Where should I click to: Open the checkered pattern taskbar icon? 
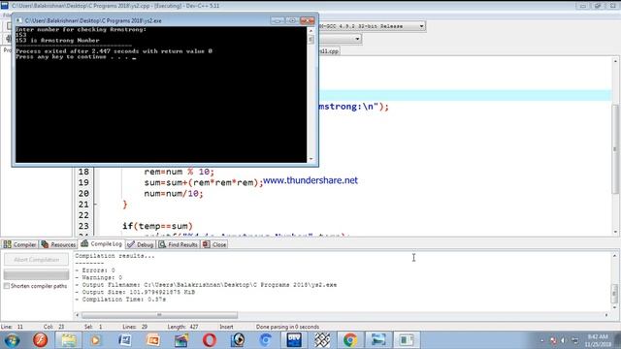tap(322, 340)
